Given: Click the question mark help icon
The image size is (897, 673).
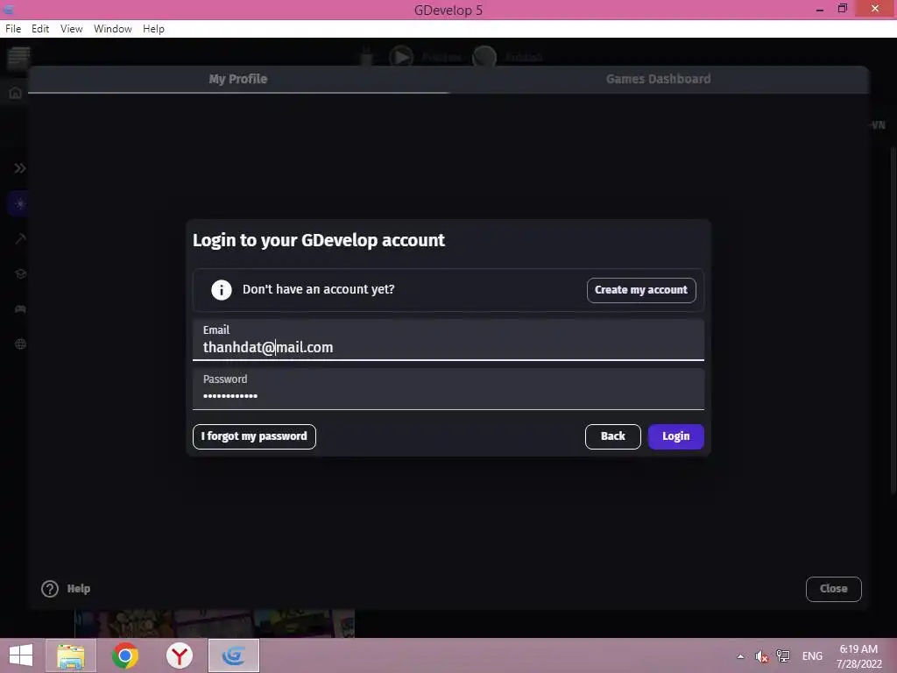Looking at the screenshot, I should click(x=50, y=589).
